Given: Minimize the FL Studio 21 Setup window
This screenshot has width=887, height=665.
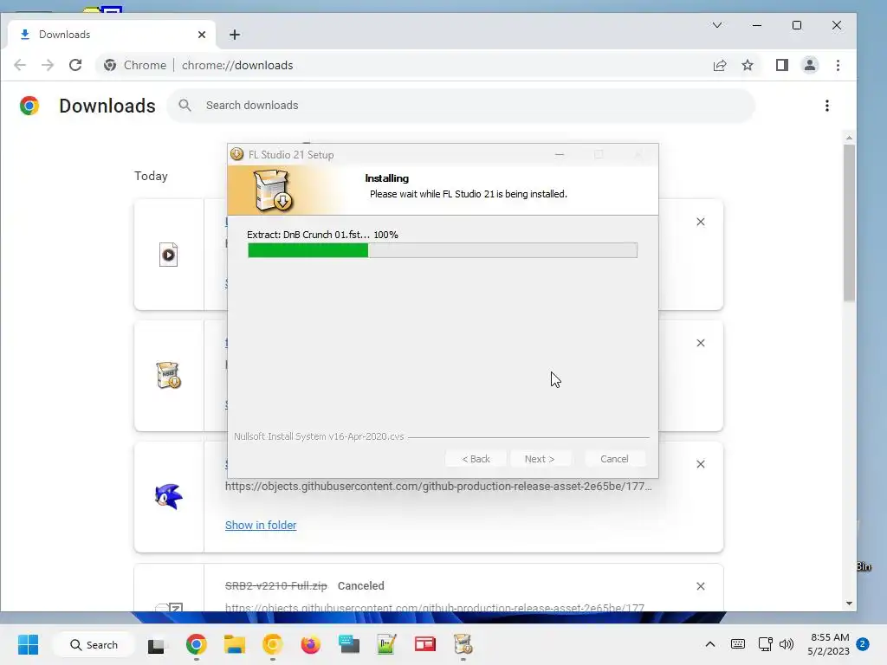Looking at the screenshot, I should point(560,154).
